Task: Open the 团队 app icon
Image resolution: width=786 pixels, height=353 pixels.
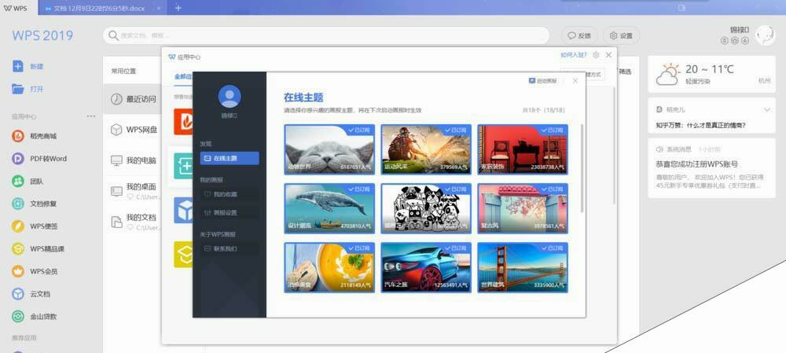Action: 18,181
